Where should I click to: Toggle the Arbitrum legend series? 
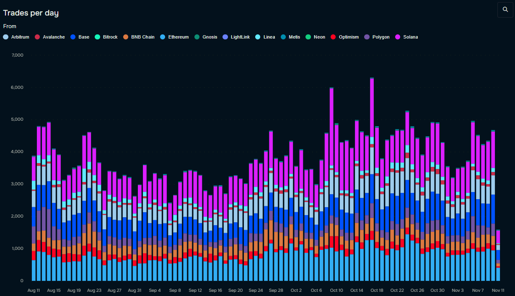(x=16, y=37)
